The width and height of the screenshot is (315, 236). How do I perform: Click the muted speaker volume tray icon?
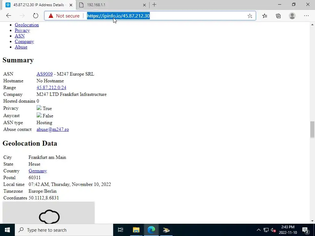tap(273, 230)
